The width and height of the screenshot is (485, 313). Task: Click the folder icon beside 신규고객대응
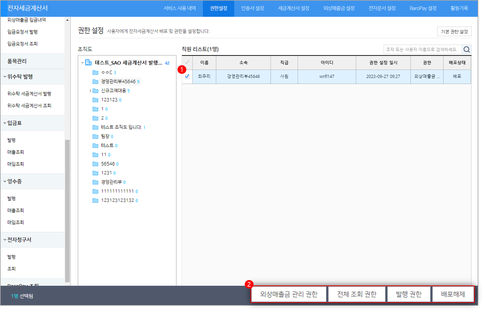click(95, 91)
